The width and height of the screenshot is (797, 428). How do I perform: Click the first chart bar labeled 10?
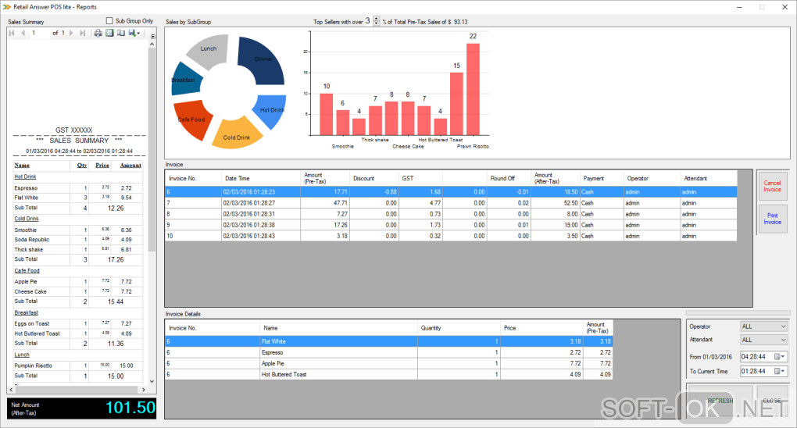327,114
